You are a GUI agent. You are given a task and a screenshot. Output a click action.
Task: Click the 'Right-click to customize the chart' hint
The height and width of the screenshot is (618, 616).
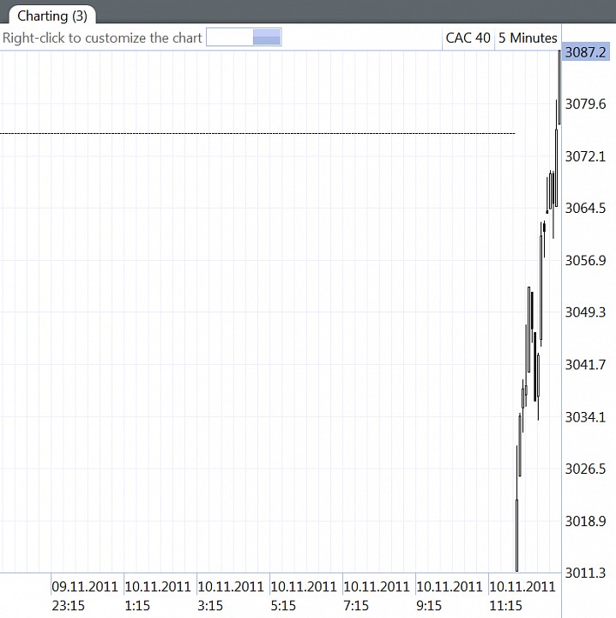(x=102, y=38)
